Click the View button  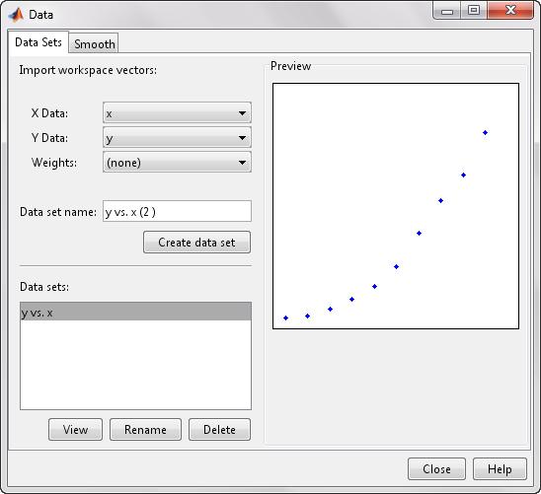coord(75,430)
